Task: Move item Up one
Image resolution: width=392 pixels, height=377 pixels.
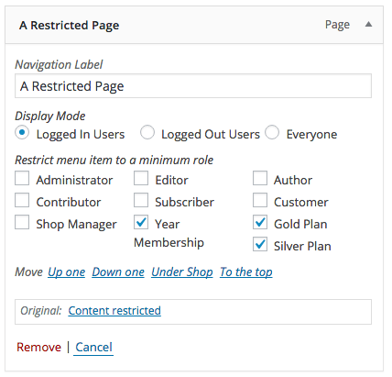Action: [67, 272]
